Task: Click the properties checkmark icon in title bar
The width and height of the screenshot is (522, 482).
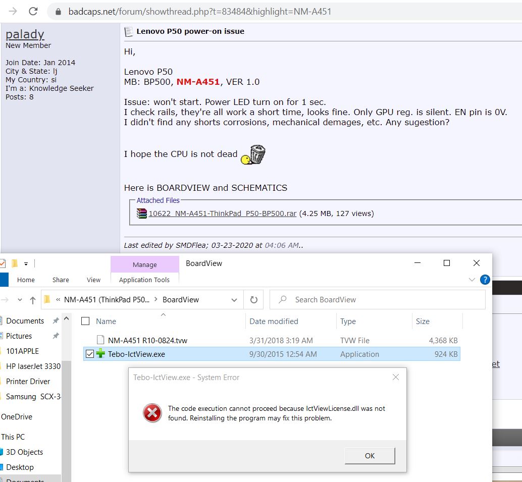Action: pos(3,263)
